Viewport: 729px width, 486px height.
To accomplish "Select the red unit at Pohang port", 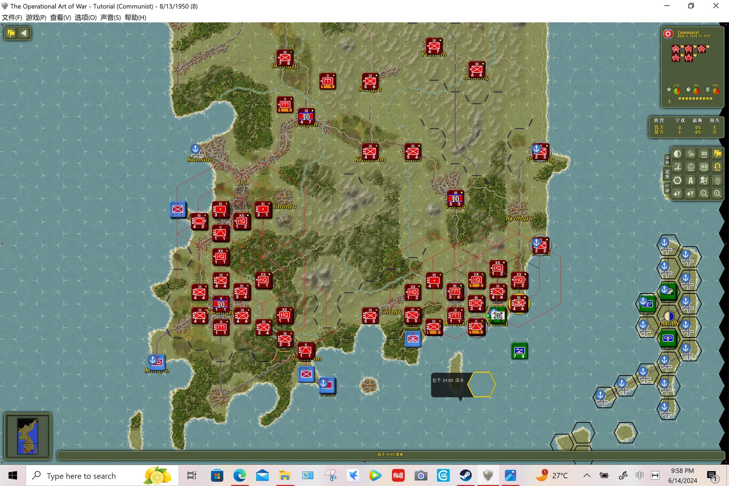I will click(x=540, y=151).
